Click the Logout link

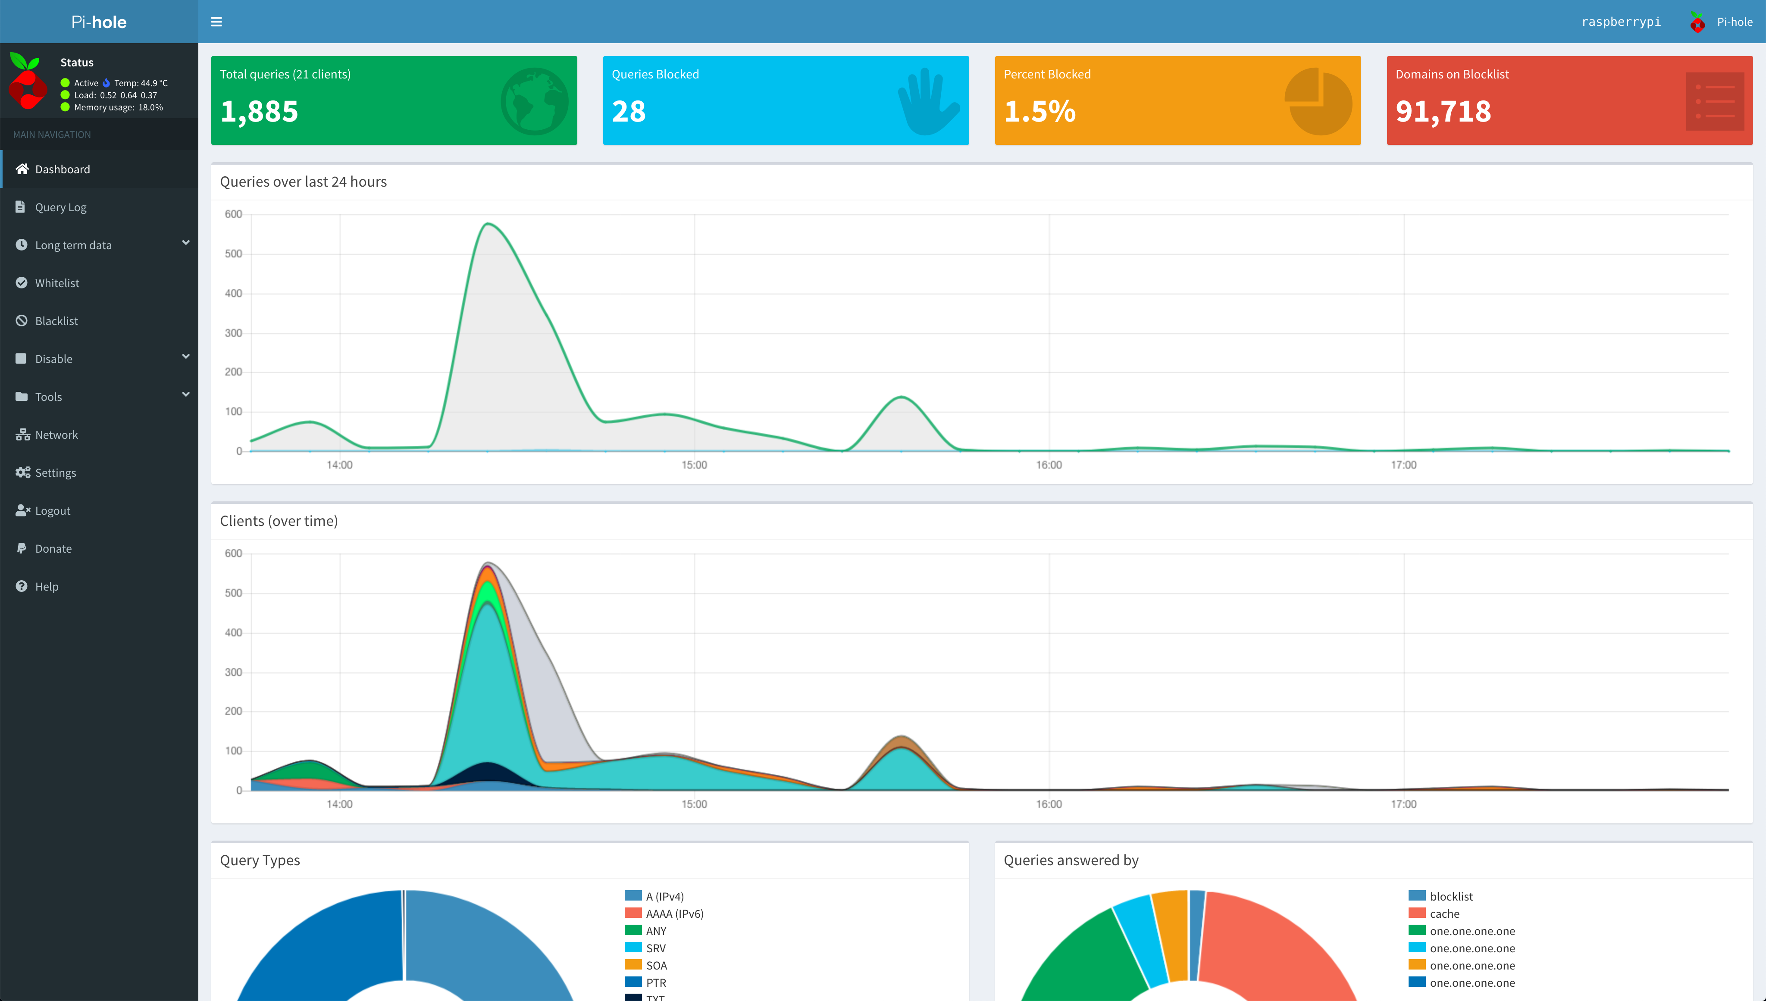click(99, 510)
